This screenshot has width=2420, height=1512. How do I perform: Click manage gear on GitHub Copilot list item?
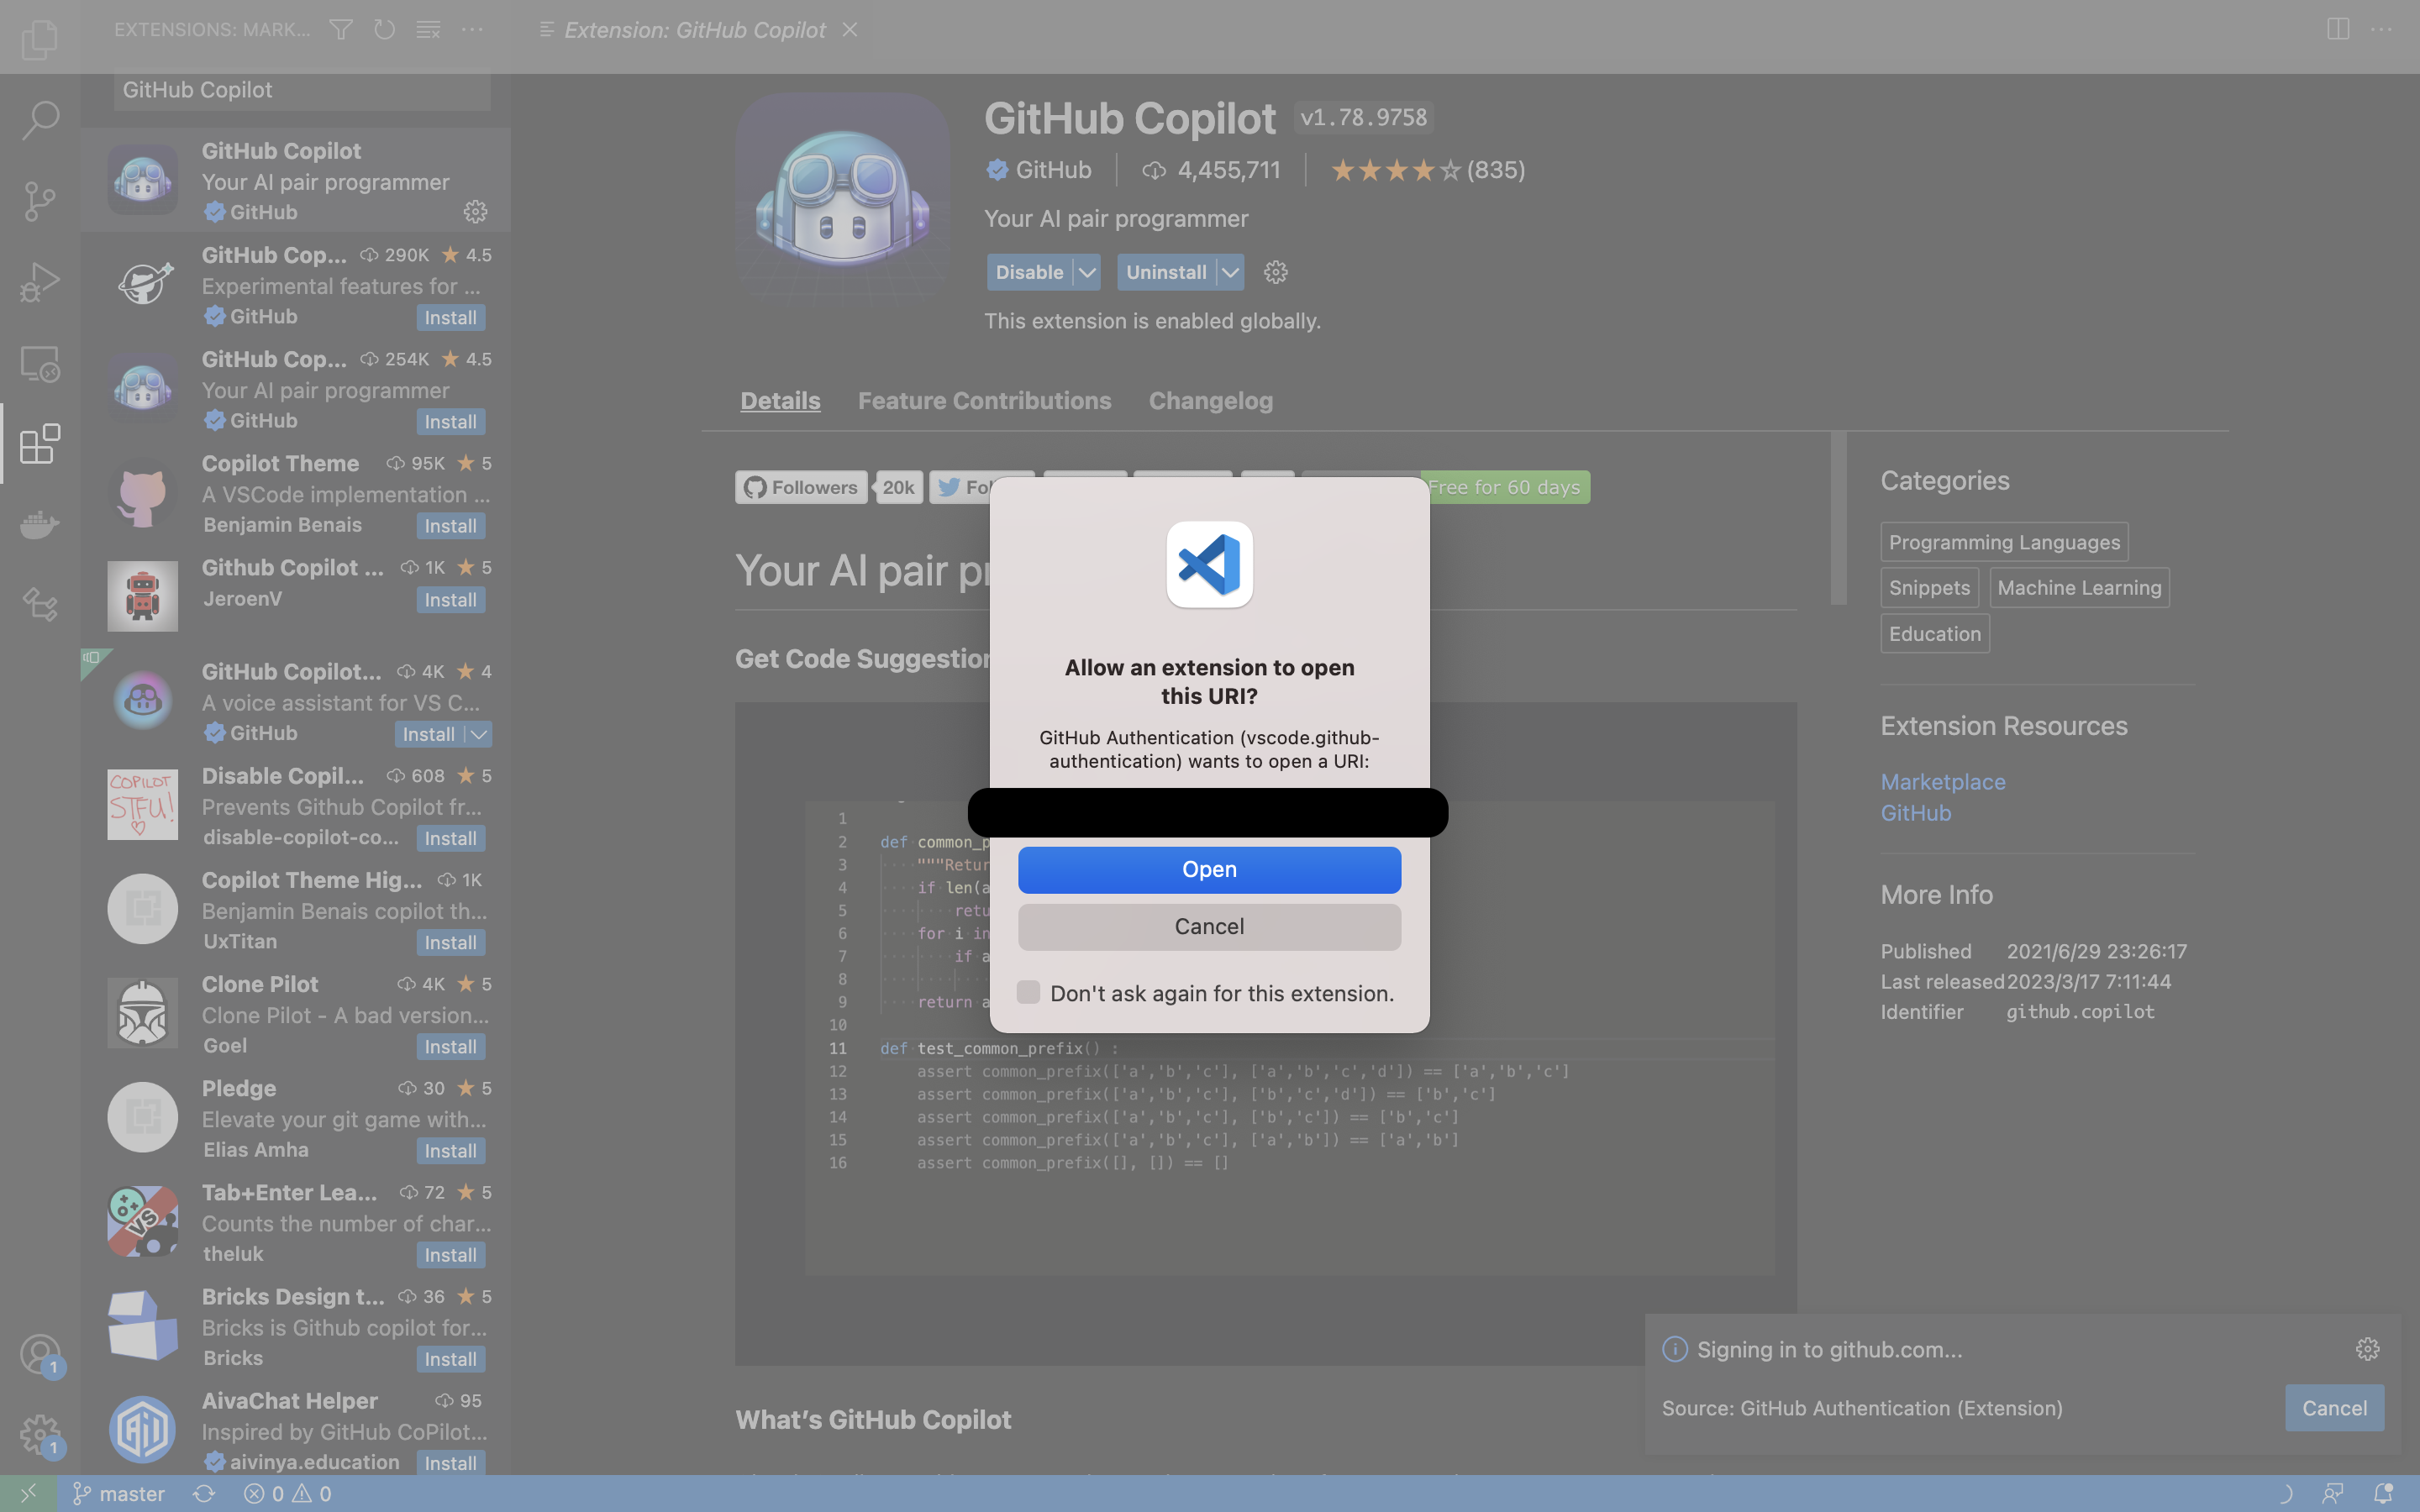[x=475, y=212]
